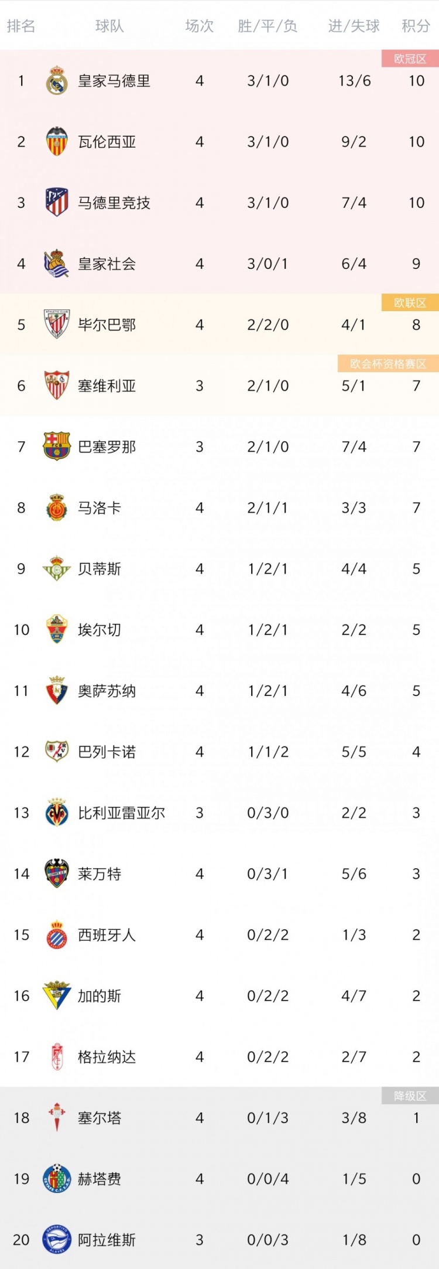
Task: Open team name 塞维利亚
Action: point(107,386)
